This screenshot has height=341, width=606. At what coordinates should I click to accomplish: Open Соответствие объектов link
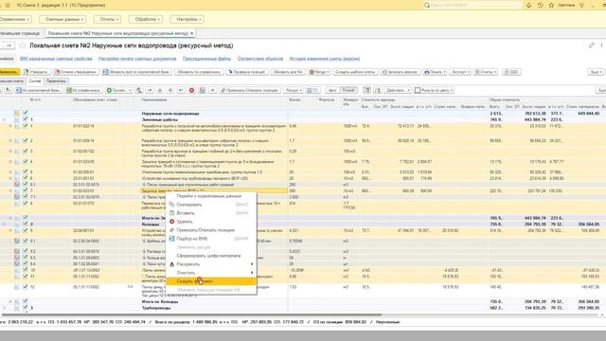[x=260, y=59]
